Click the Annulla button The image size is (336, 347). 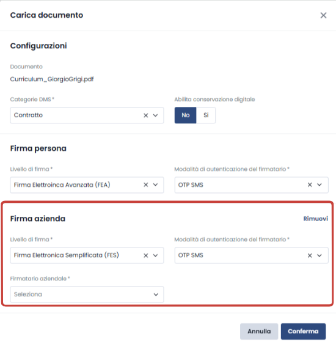tap(259, 331)
